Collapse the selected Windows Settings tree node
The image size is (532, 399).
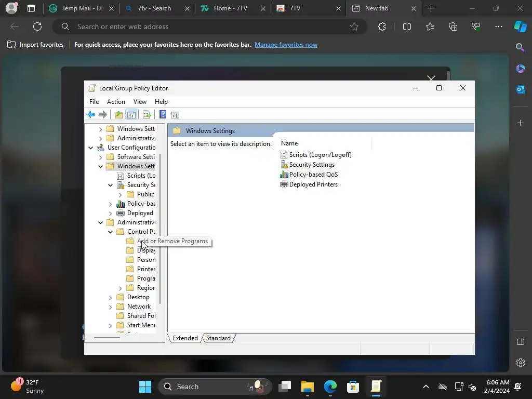click(x=100, y=166)
